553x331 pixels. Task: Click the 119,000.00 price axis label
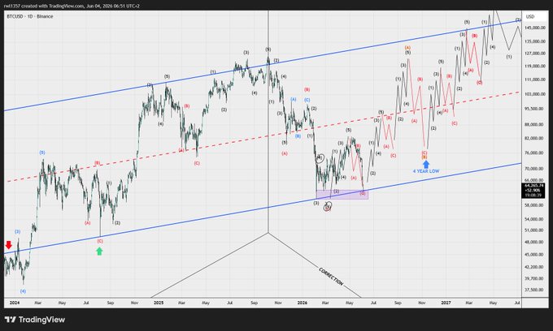[534, 66]
